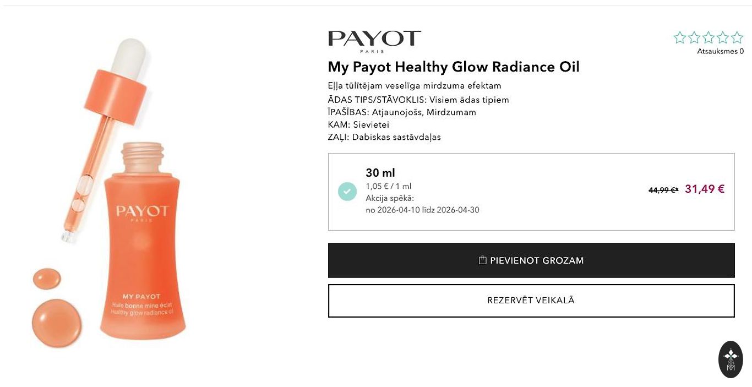Rate three stars using the middle star
Viewport: 752px width, 387px height.
click(709, 37)
